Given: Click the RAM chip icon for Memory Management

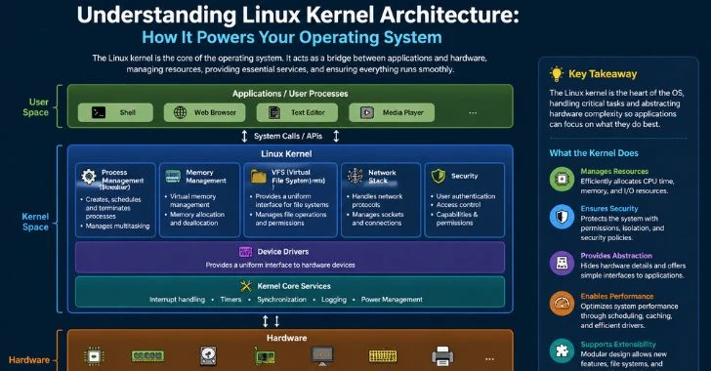Looking at the screenshot, I should (x=173, y=176).
